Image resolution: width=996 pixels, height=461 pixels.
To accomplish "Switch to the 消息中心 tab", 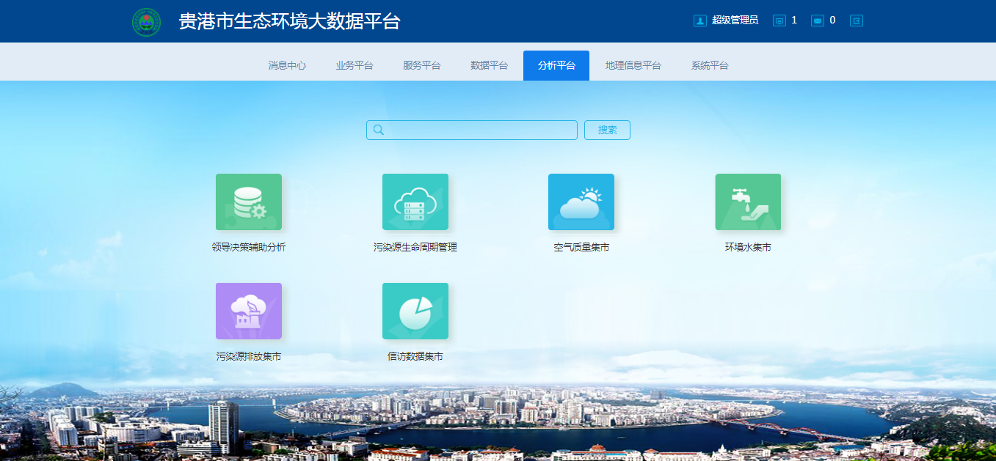I will [x=287, y=65].
